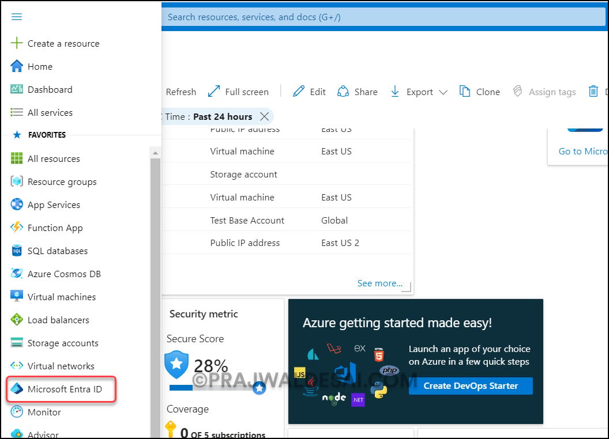The width and height of the screenshot is (609, 439).
Task: Click the All services list icon
Action: tap(17, 112)
